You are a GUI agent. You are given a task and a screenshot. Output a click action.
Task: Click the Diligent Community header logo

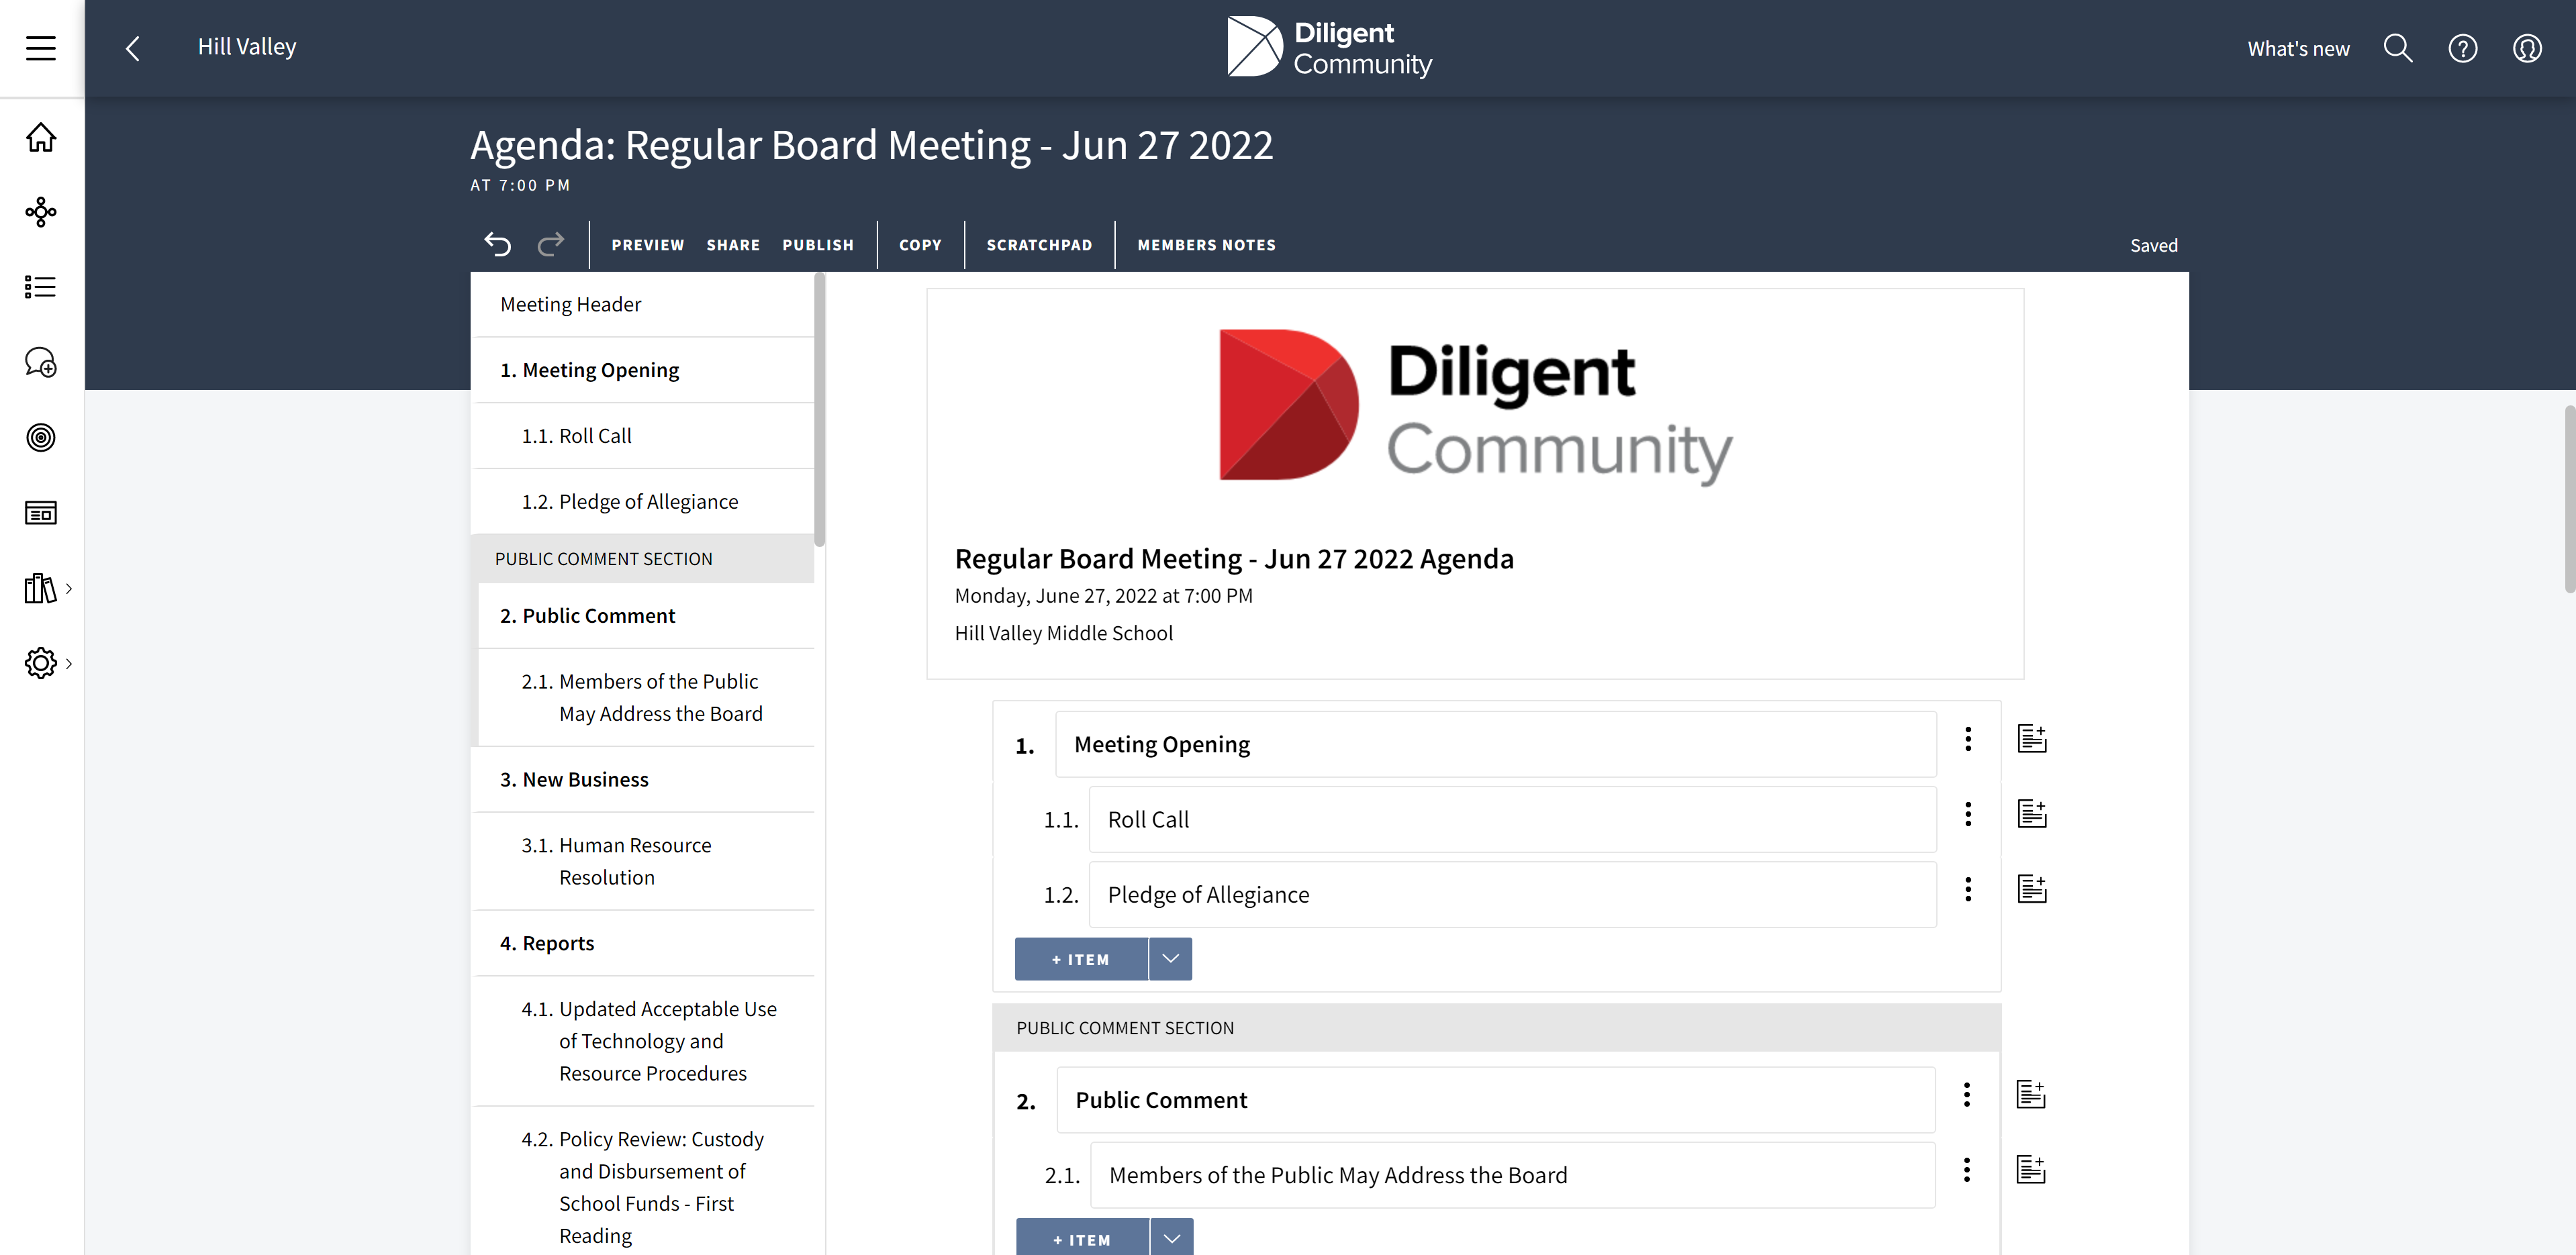tap(1329, 47)
